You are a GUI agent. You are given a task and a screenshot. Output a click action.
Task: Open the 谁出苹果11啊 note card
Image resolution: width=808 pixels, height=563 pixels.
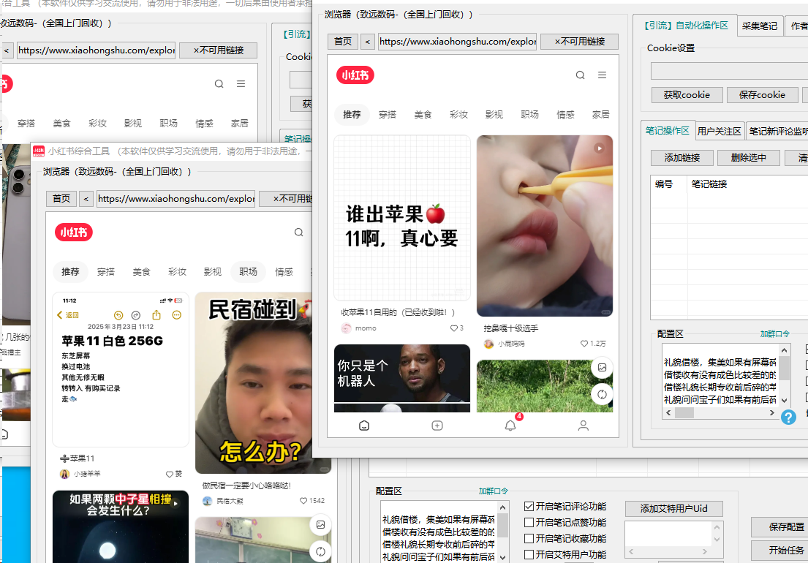click(x=402, y=218)
